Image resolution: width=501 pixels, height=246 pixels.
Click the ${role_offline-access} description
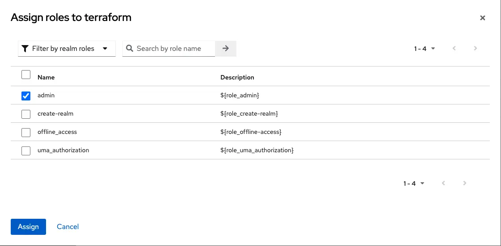coord(251,131)
